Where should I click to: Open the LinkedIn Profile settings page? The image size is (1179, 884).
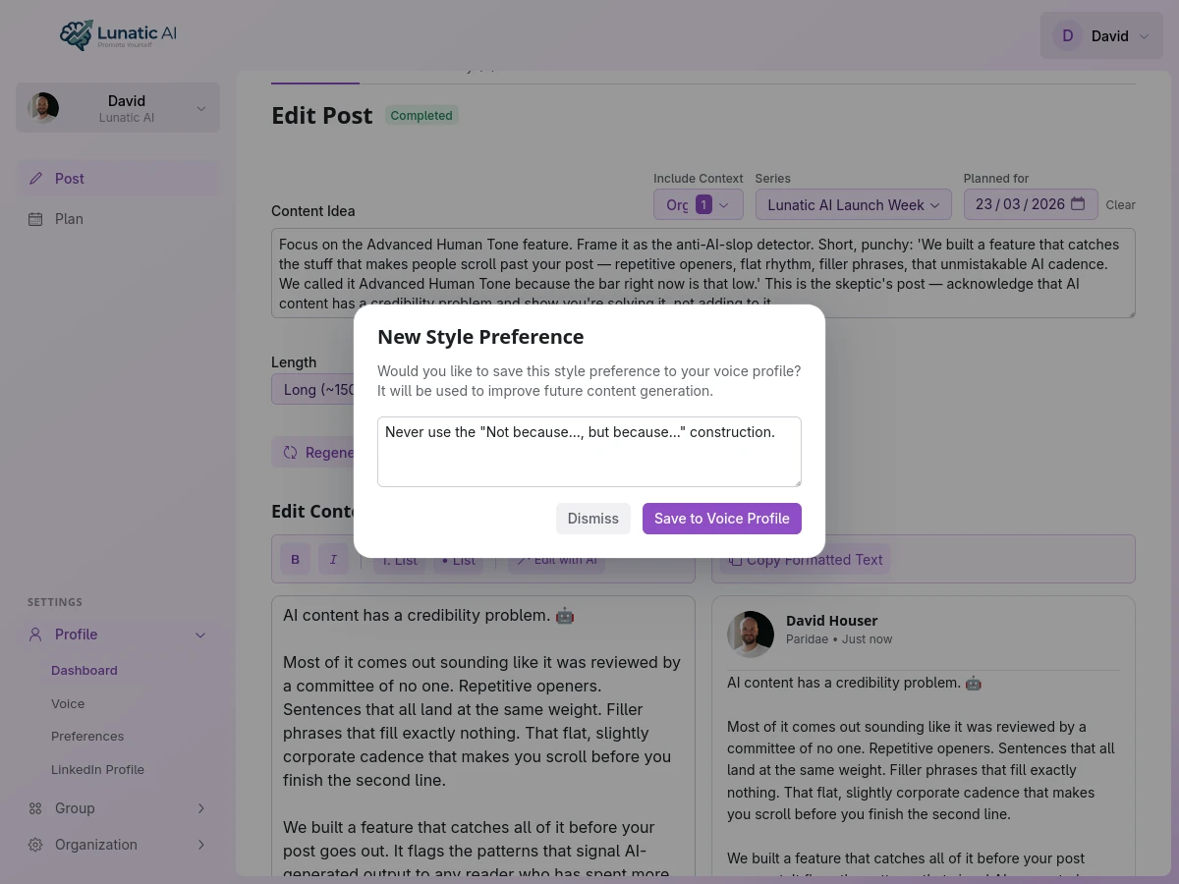pos(97,770)
